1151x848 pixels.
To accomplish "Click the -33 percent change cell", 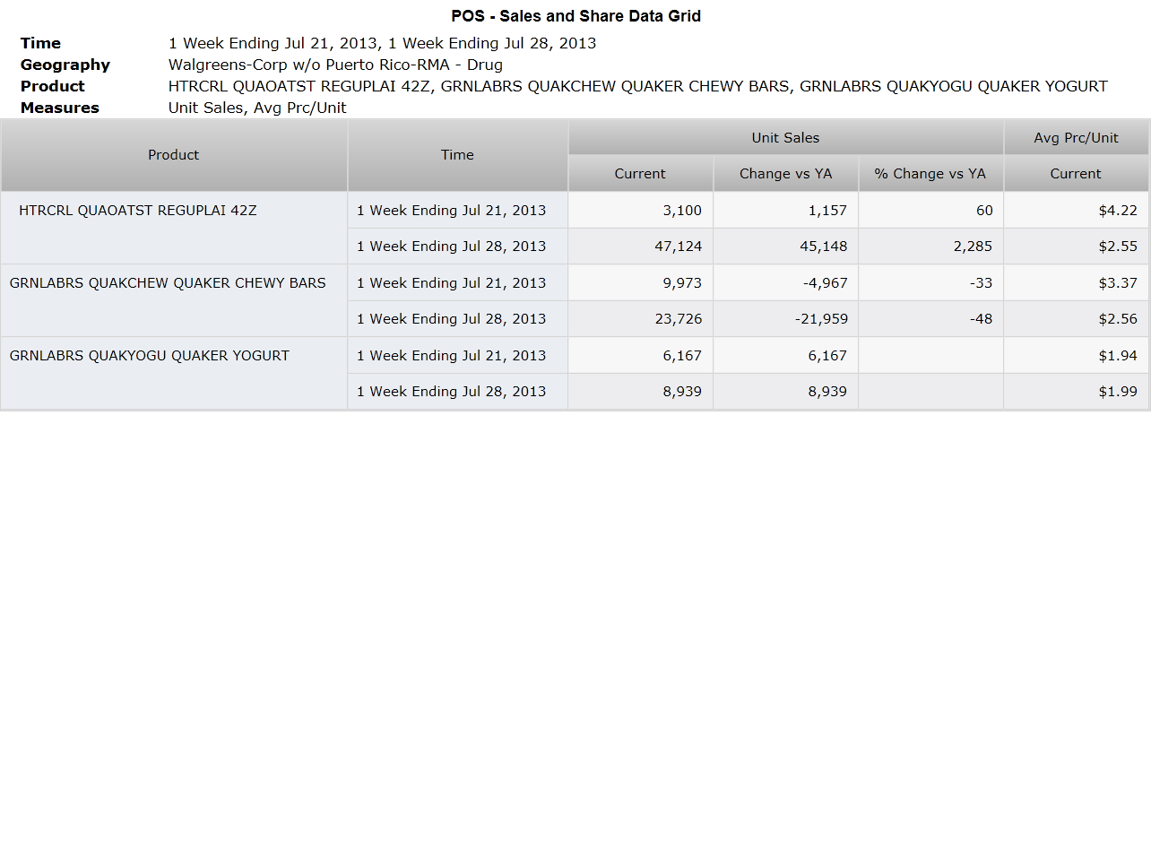I will tap(930, 282).
